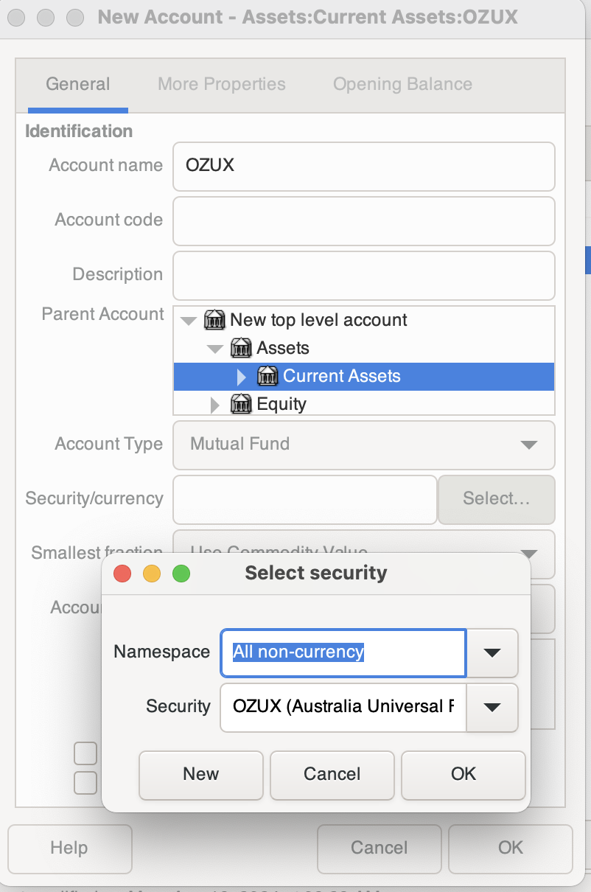
Task: Toggle the upper checkbox left of the dialog
Action: (85, 753)
